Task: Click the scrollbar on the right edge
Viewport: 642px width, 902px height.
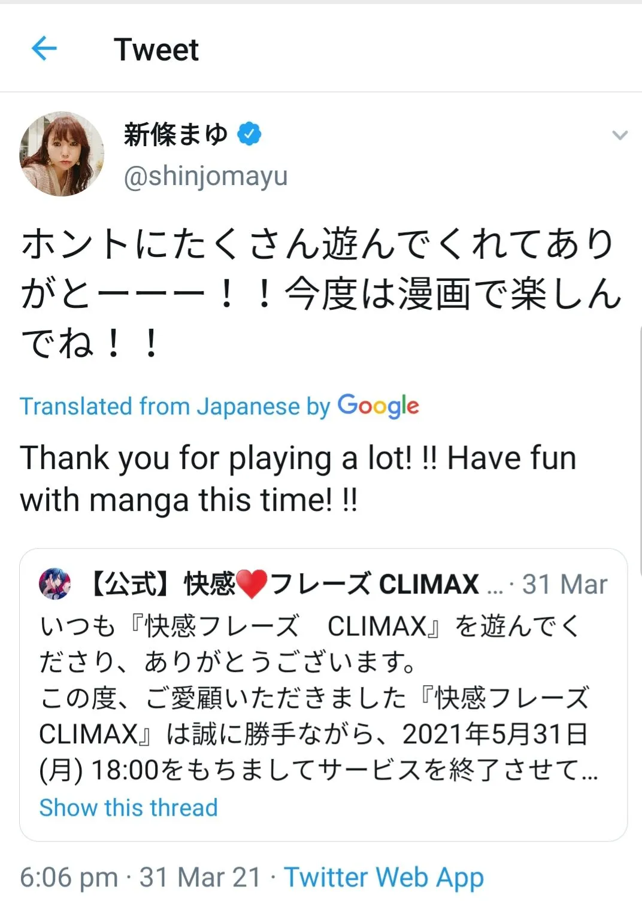Action: (x=640, y=449)
